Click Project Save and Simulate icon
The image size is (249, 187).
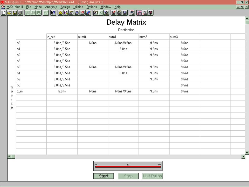click(125, 13)
